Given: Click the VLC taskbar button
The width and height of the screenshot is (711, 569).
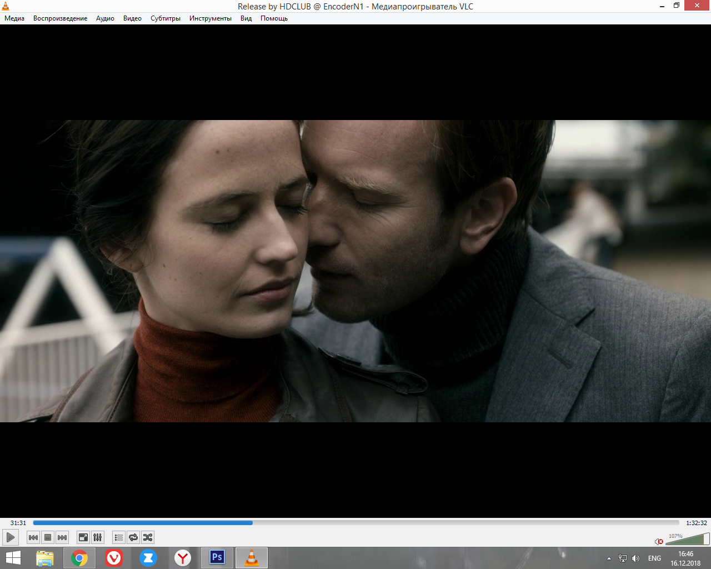Looking at the screenshot, I should click(x=252, y=558).
